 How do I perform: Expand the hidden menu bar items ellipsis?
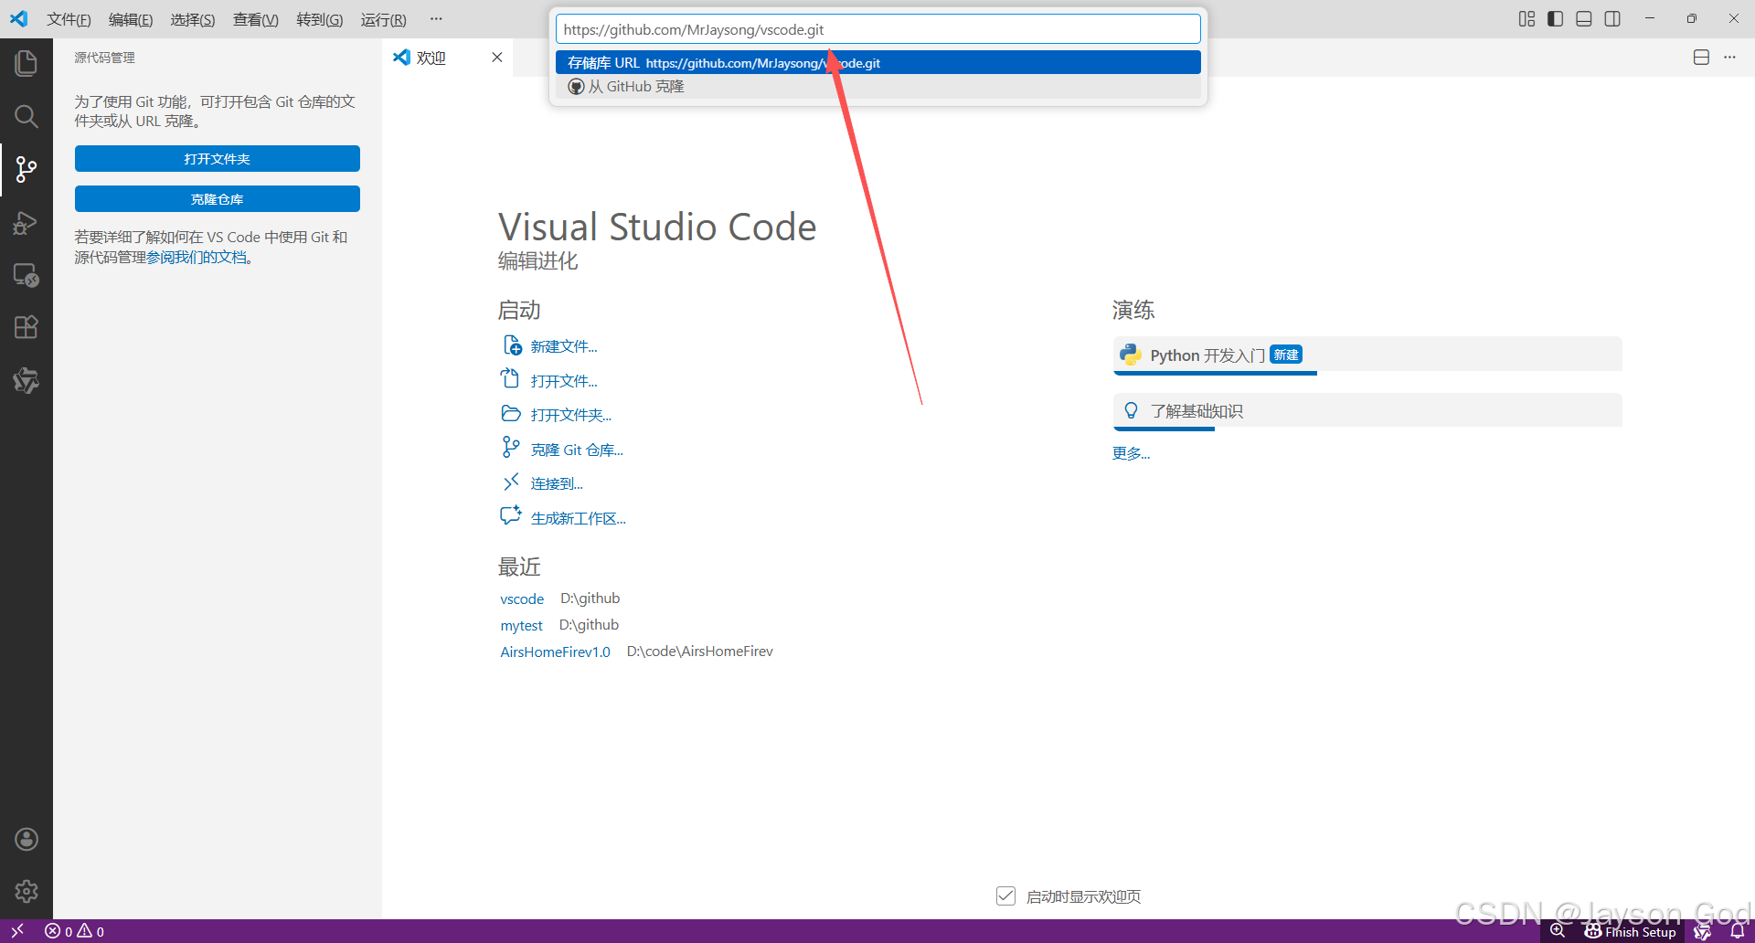coord(436,19)
